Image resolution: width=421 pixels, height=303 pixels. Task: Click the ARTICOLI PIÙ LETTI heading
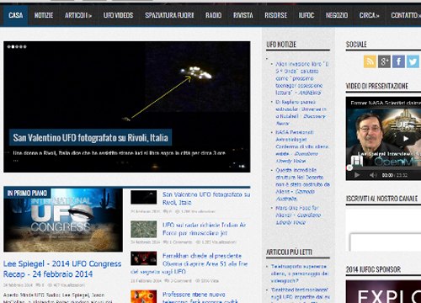coord(289,252)
